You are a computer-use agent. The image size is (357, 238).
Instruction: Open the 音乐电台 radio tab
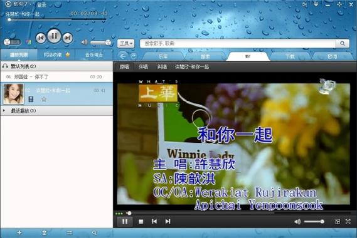click(x=94, y=54)
